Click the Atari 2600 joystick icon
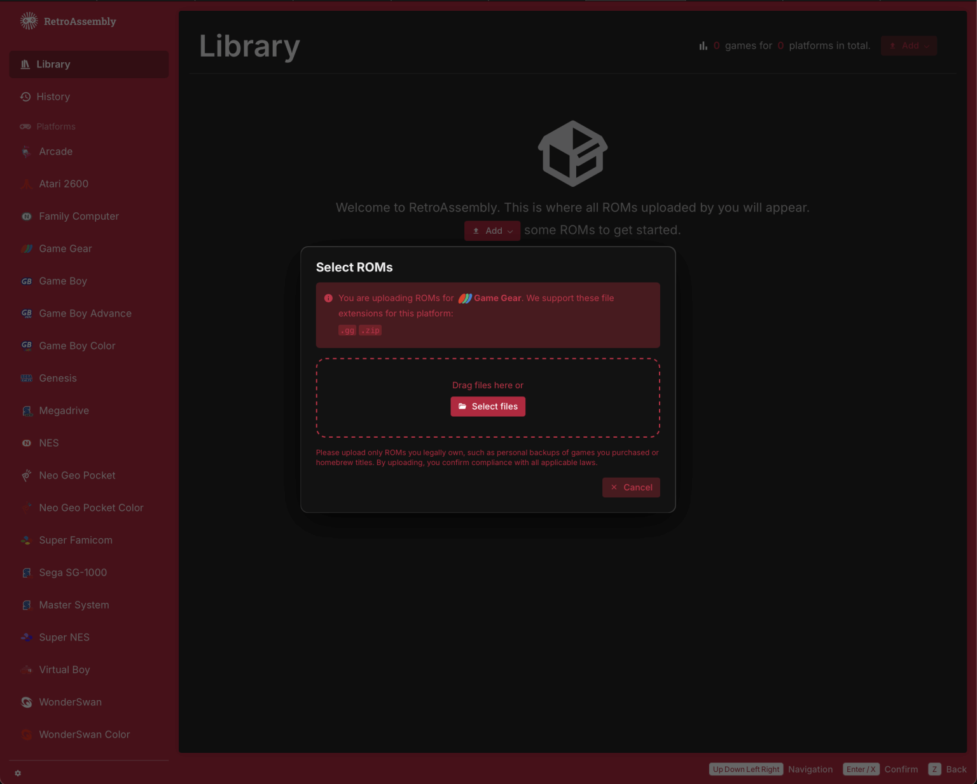The height and width of the screenshot is (784, 977). 27,184
